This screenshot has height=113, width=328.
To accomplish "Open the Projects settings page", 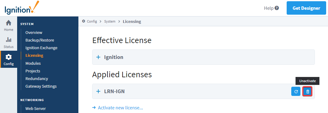I will pos(33,71).
